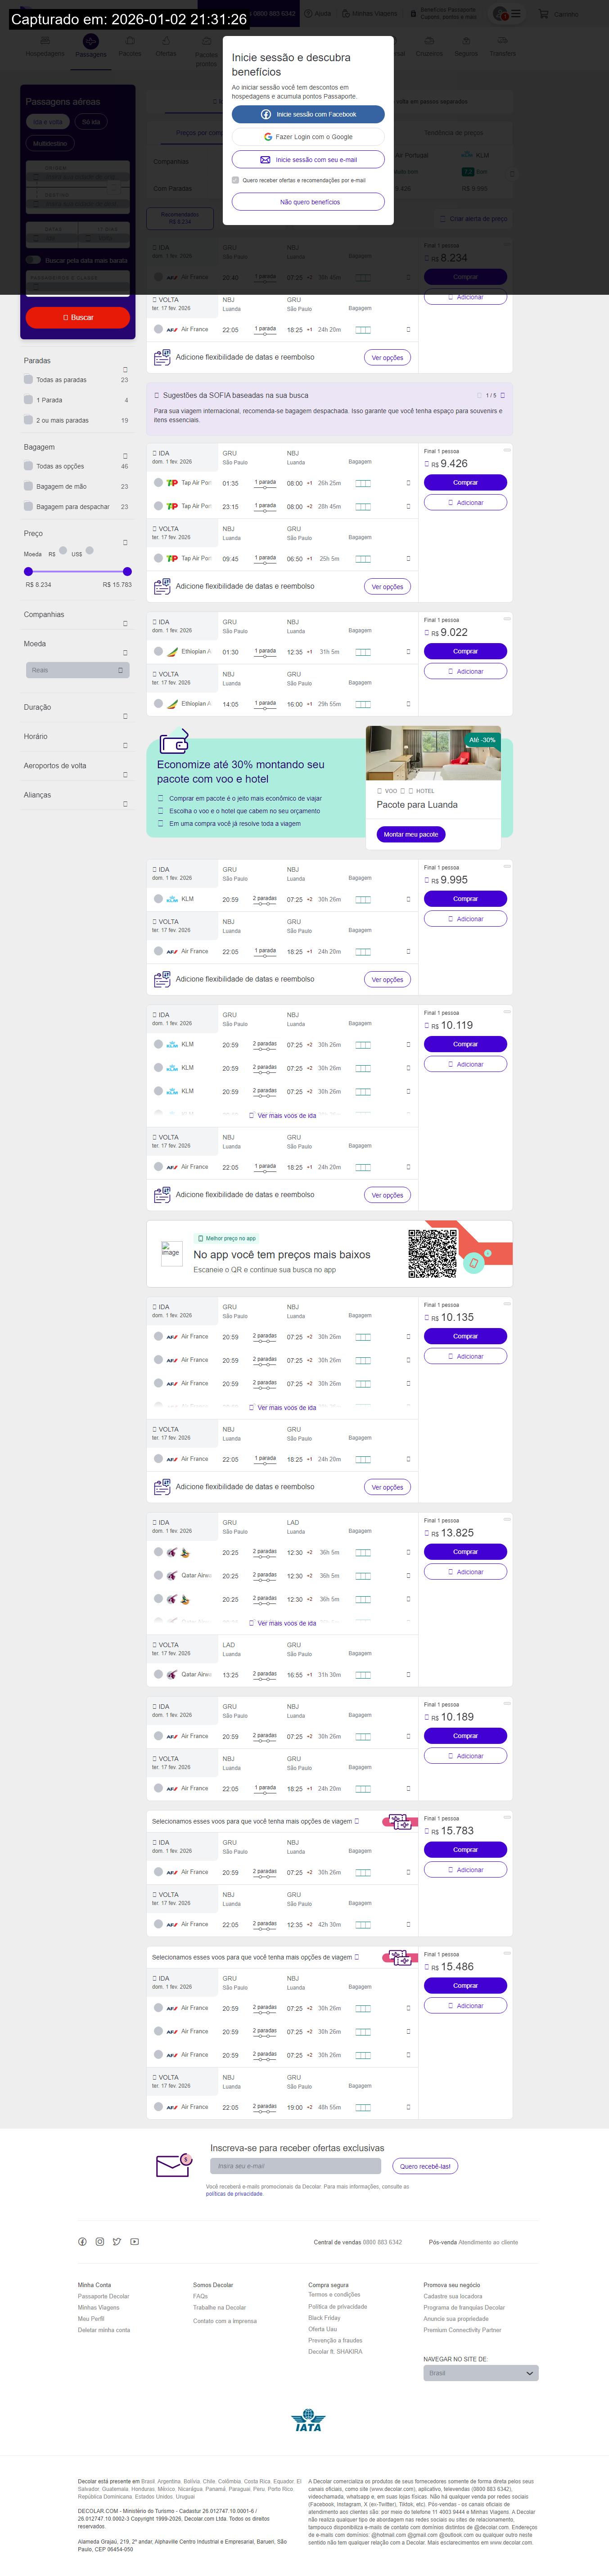
Task: Click the newsletter e-mail input field
Action: (295, 2166)
